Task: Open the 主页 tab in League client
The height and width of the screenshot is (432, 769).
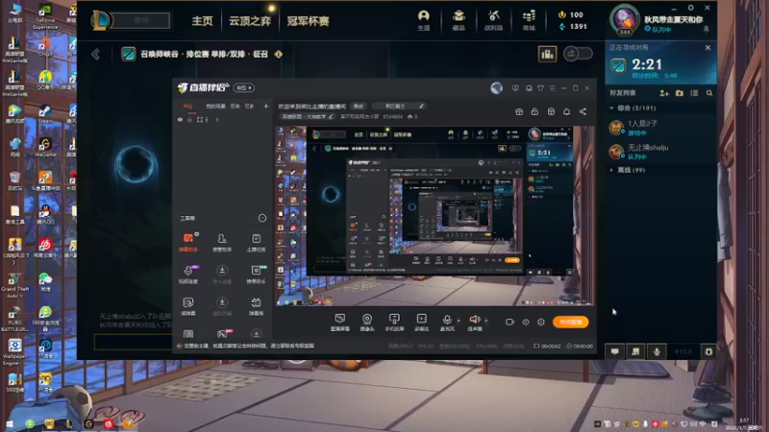Action: (202, 21)
